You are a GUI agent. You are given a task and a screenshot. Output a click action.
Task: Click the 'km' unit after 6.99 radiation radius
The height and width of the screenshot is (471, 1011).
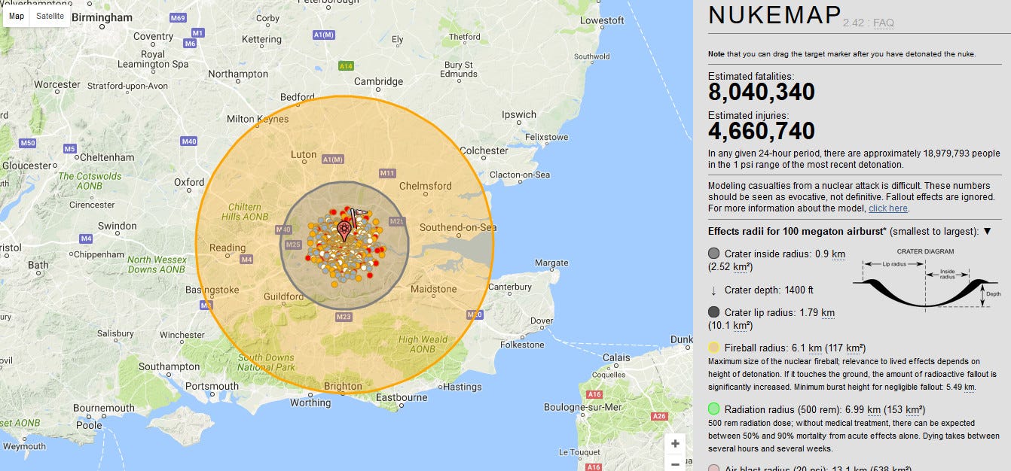click(x=874, y=409)
